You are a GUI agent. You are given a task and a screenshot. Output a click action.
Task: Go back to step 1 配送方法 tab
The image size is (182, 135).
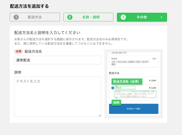(34, 17)
